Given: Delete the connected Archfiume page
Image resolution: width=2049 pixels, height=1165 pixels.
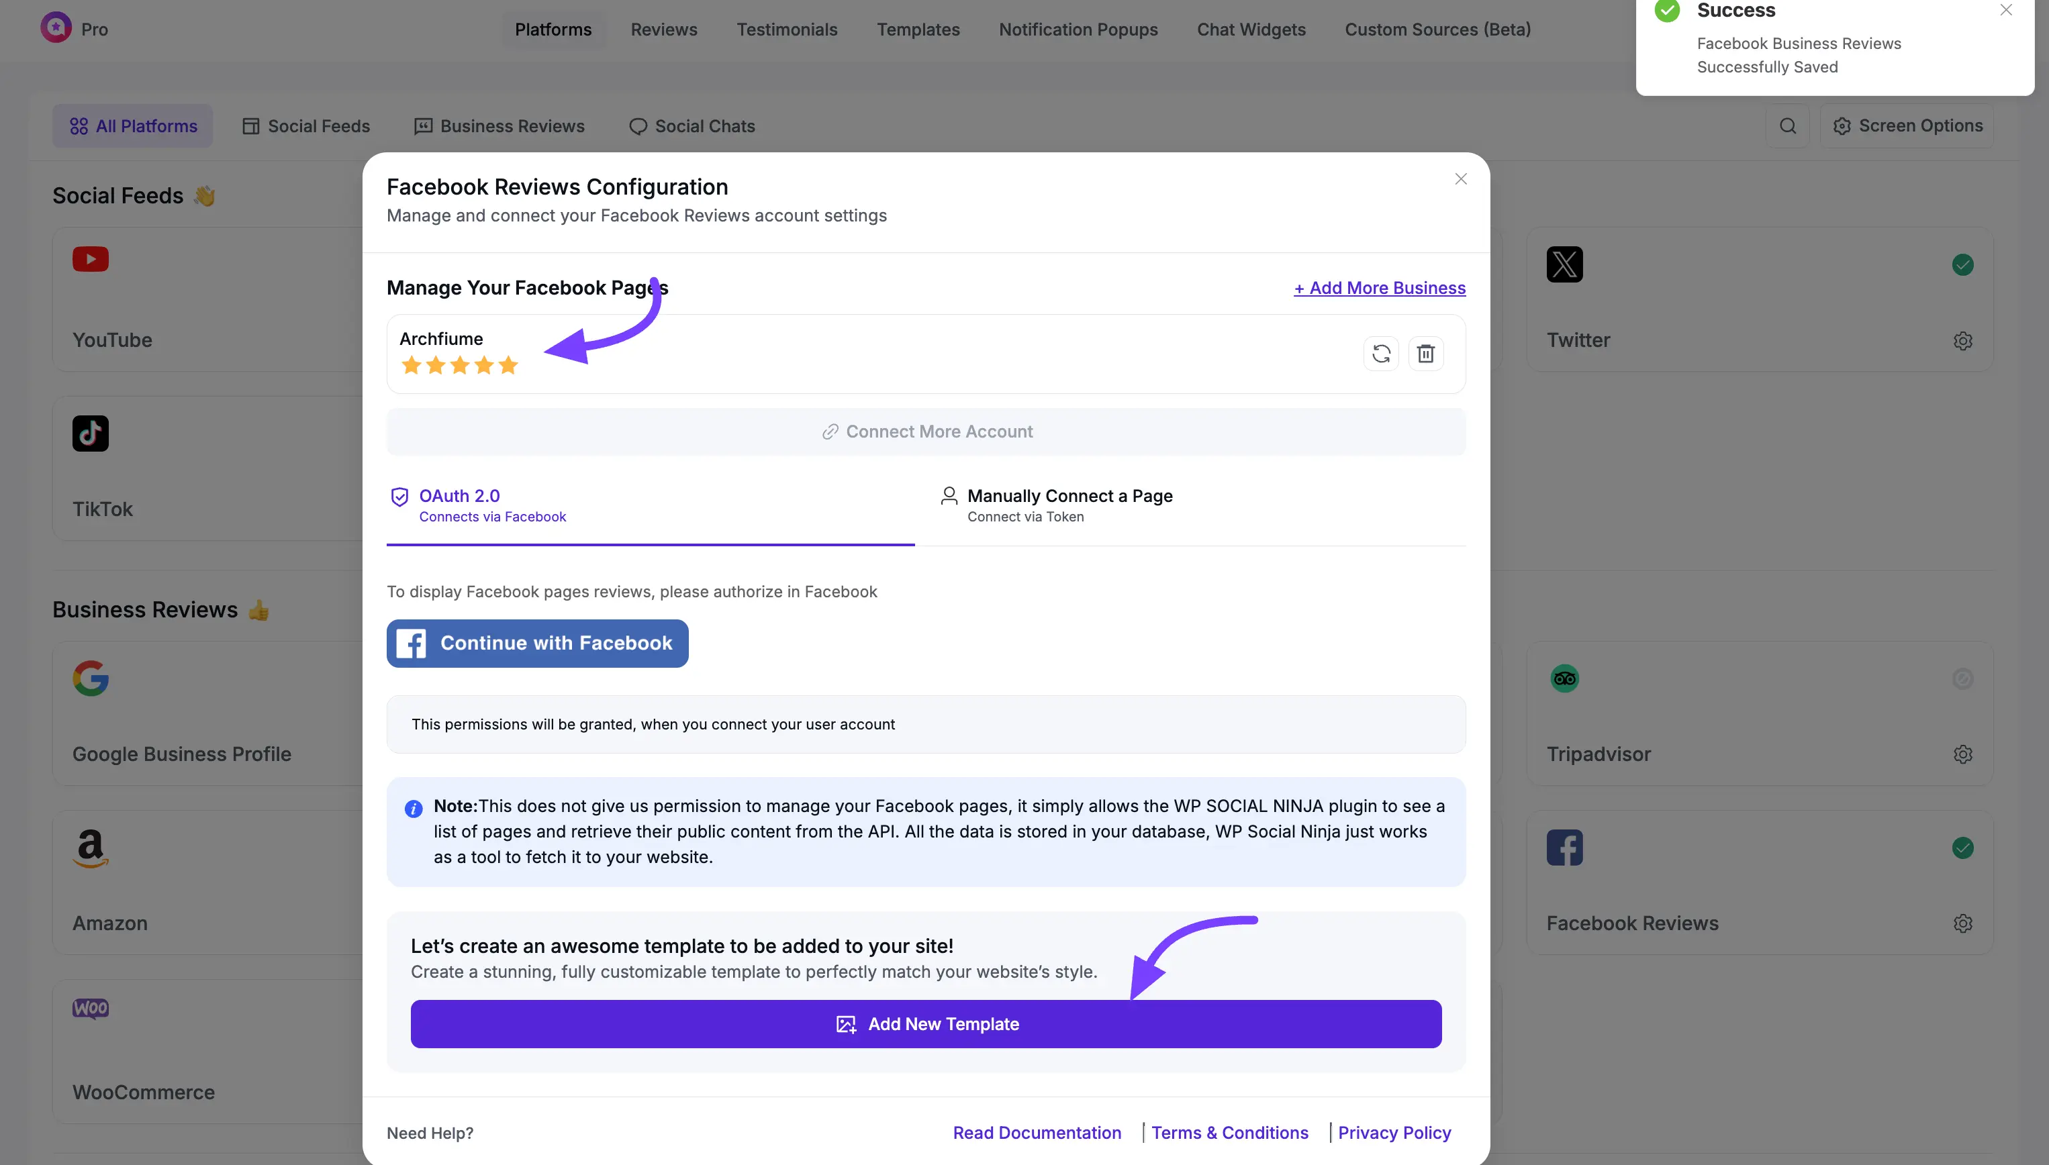Looking at the screenshot, I should tap(1425, 353).
